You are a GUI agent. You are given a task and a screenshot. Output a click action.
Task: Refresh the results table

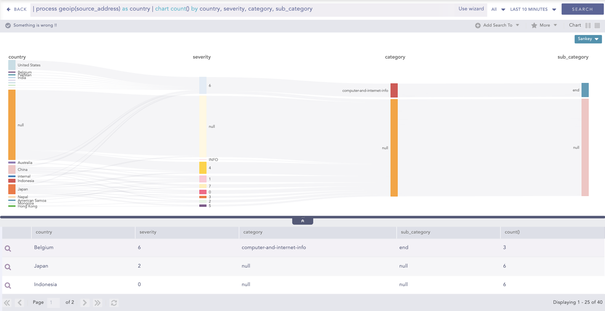coord(114,303)
